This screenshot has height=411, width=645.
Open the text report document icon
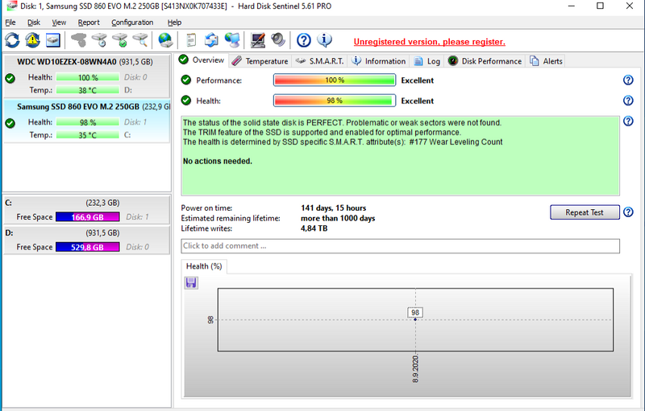[x=191, y=40]
